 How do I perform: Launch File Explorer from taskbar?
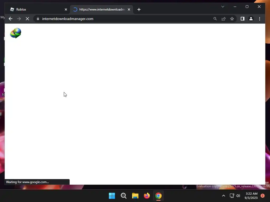click(x=135, y=196)
